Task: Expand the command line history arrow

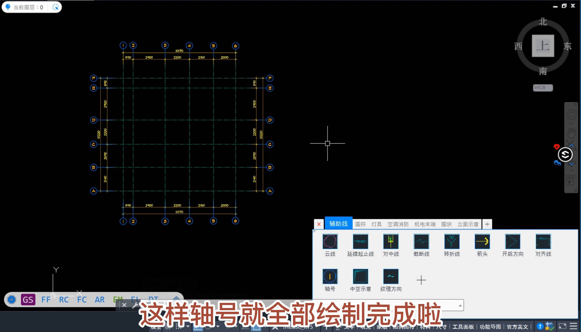Action: click(x=460, y=305)
